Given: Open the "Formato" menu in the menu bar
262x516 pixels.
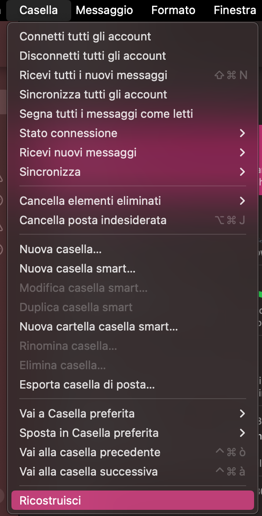Looking at the screenshot, I should [x=173, y=10].
